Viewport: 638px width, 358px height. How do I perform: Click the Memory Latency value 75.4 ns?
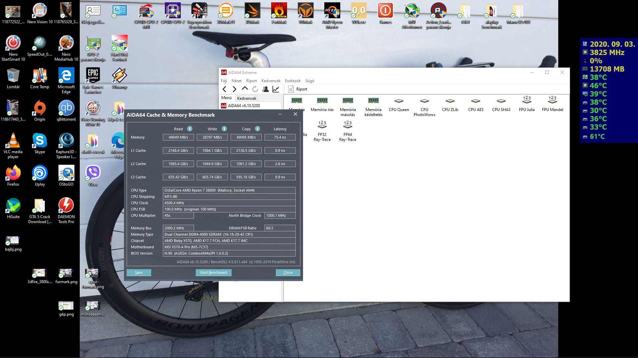(x=280, y=137)
